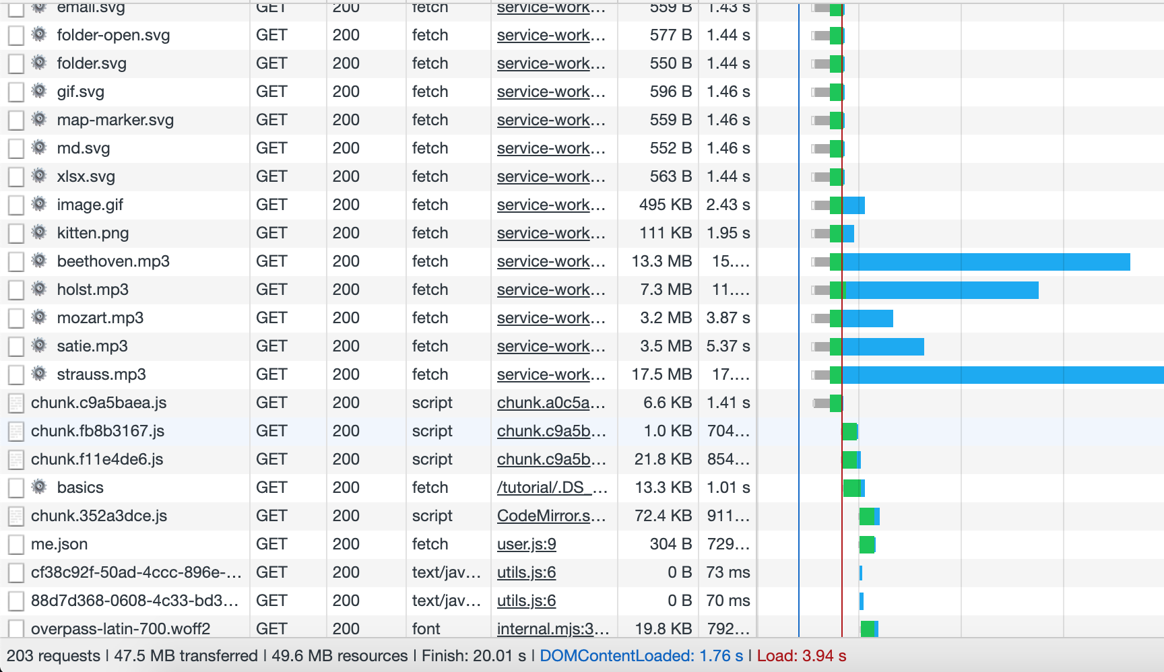Image resolution: width=1164 pixels, height=672 pixels.
Task: Select the chunk.c9a5baea.js request name
Action: pyautogui.click(x=98, y=403)
